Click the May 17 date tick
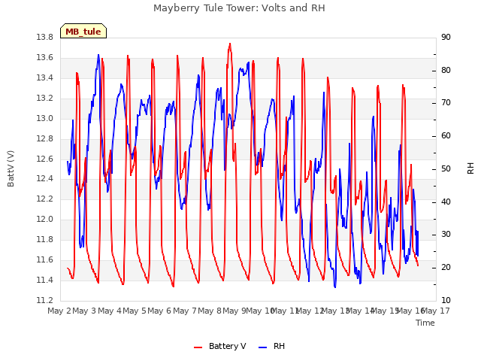The image size is (481, 361). tap(436, 311)
